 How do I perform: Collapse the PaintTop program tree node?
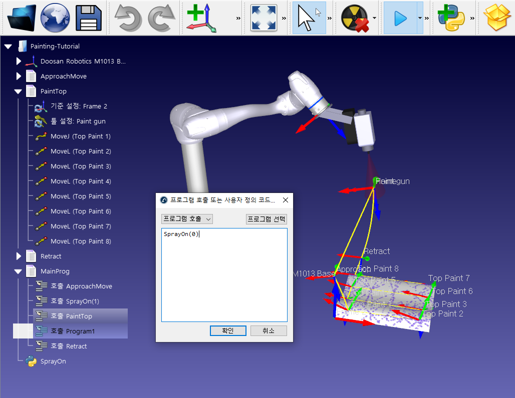click(x=19, y=91)
